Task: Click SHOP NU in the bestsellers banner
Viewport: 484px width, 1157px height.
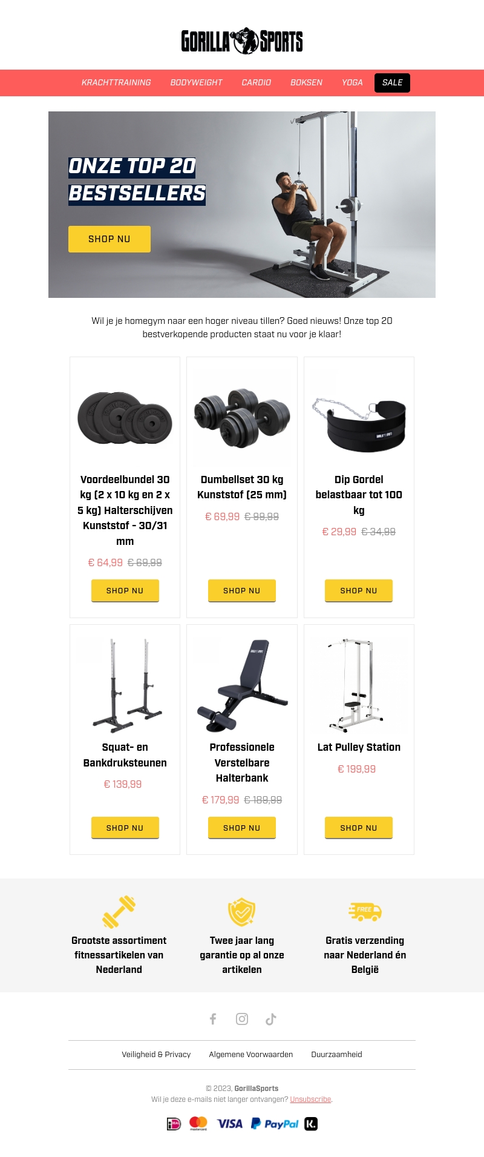Action: (x=110, y=239)
